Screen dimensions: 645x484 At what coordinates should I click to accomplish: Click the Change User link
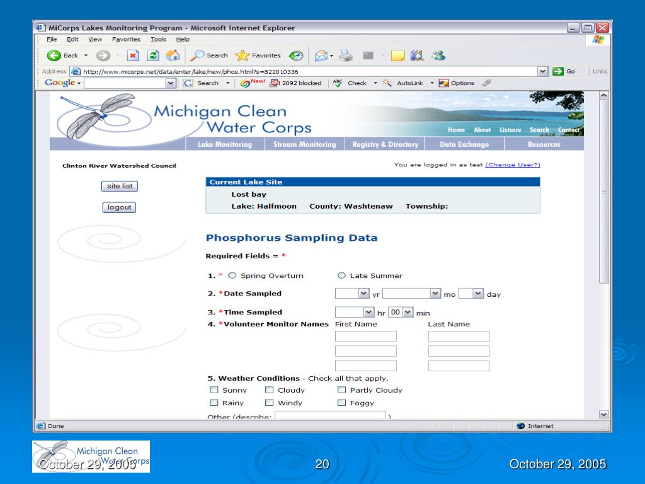pyautogui.click(x=513, y=165)
